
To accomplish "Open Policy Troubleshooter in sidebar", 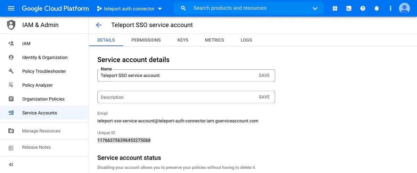I will [44, 71].
